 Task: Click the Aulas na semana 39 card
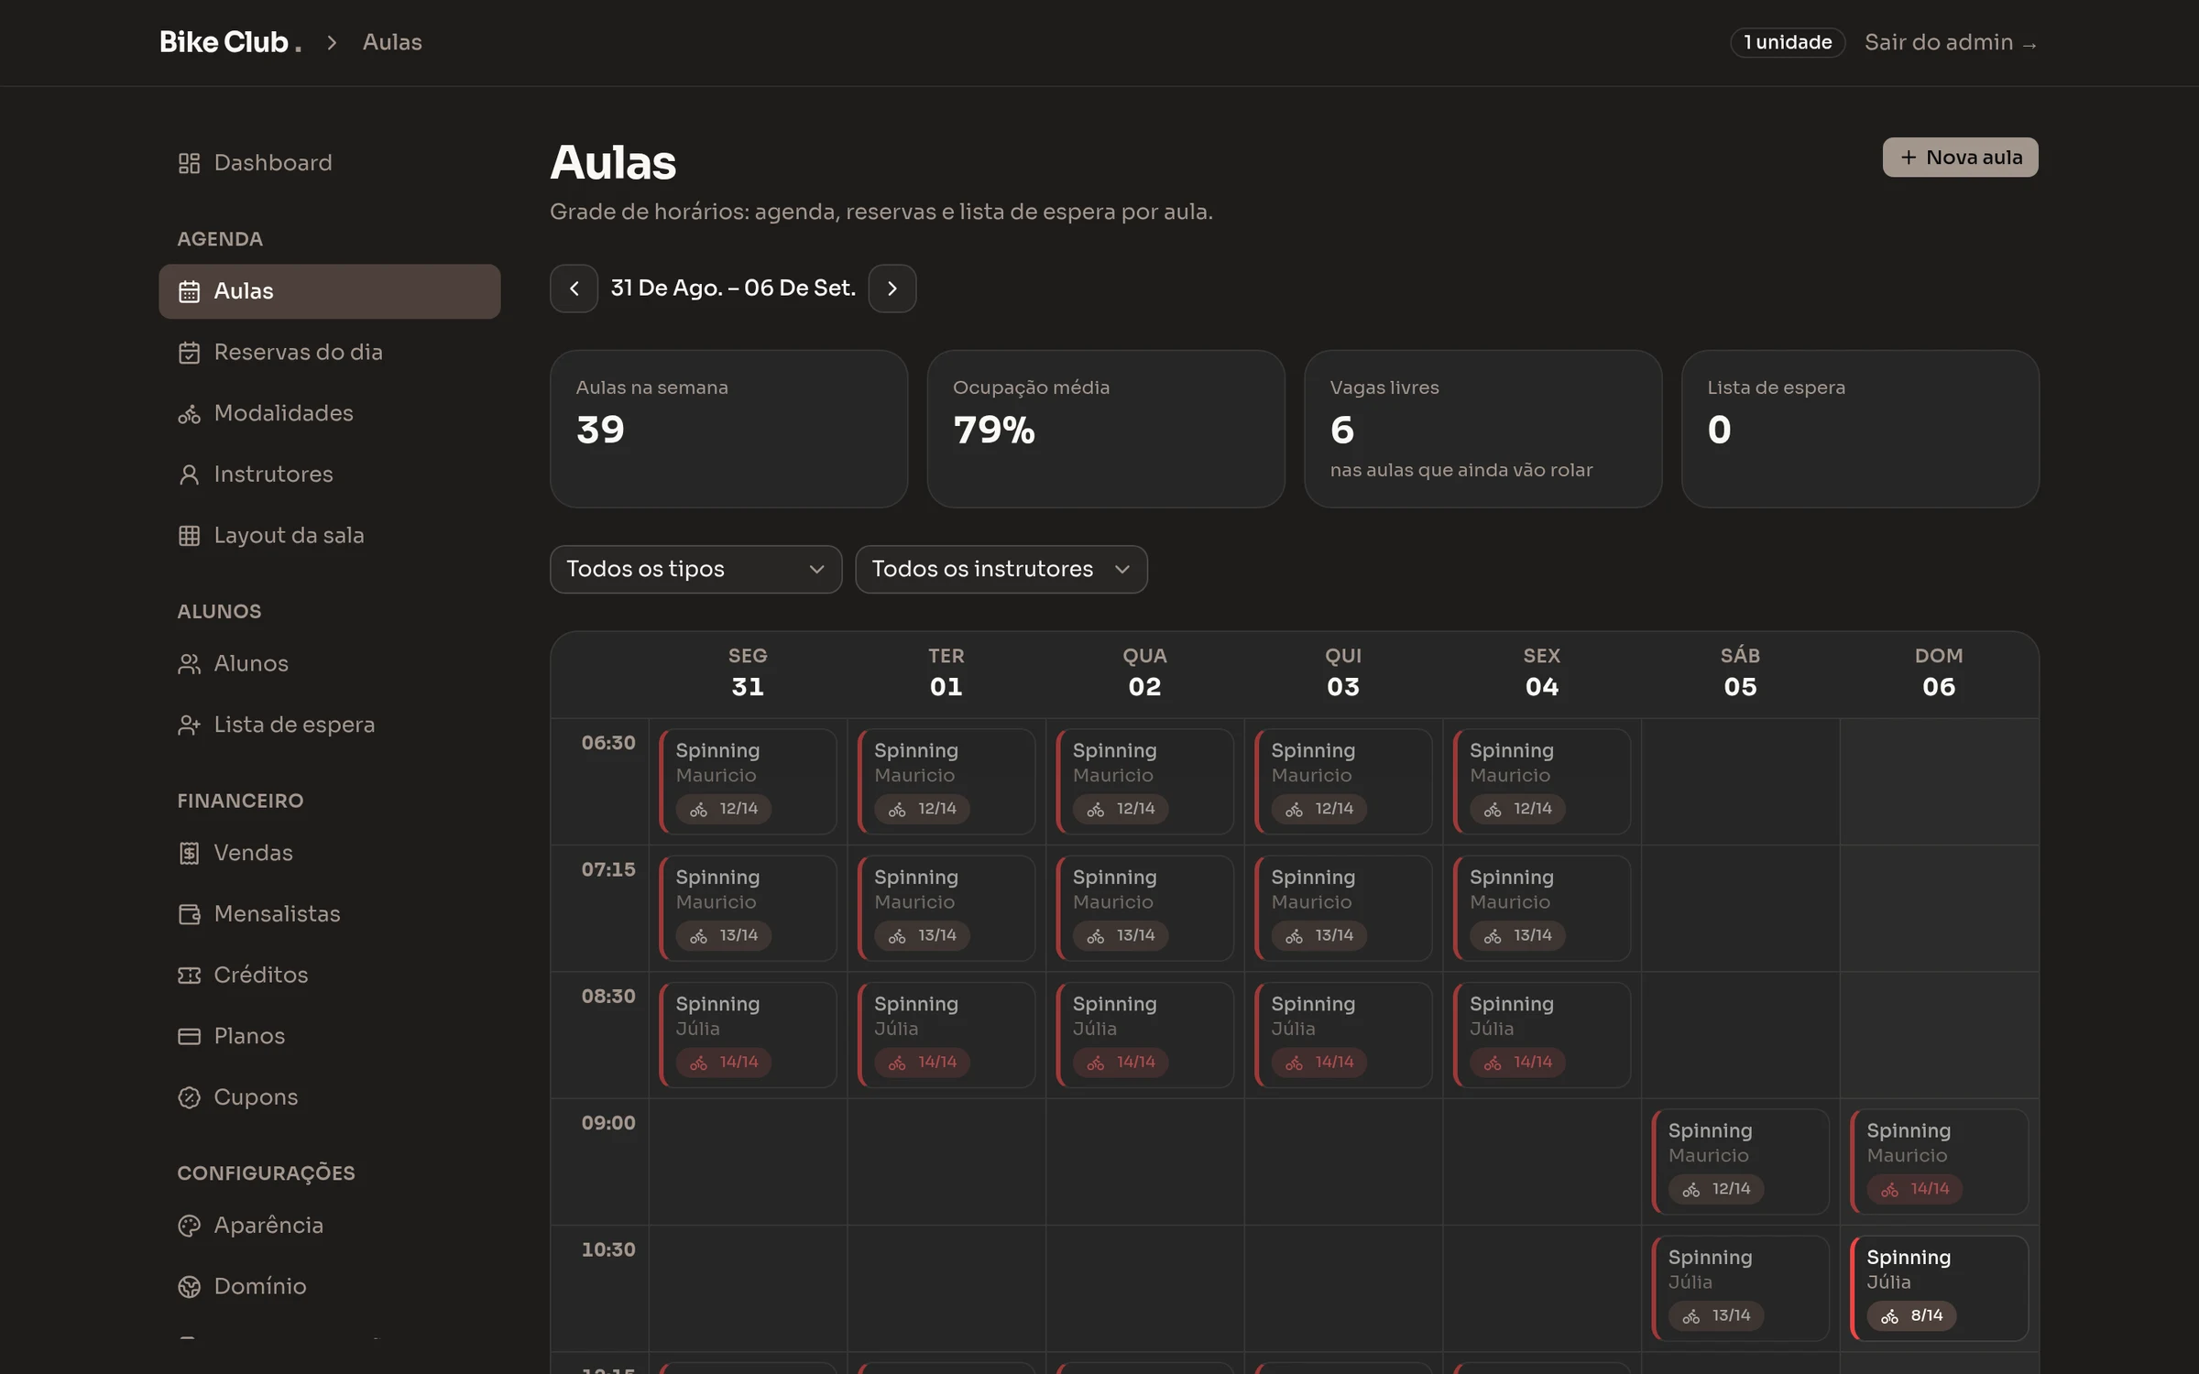tap(728, 429)
